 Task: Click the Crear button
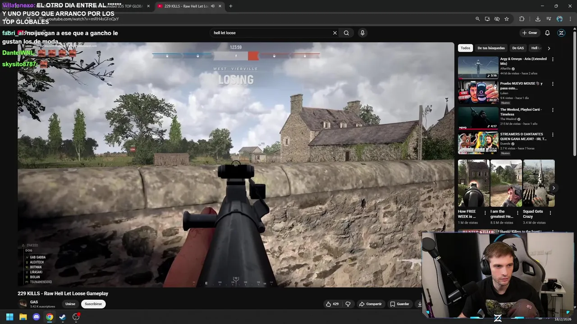(x=530, y=33)
